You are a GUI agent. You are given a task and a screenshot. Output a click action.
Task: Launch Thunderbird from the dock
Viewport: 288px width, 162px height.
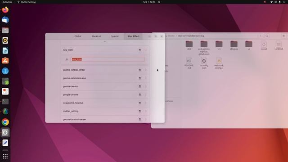(5, 20)
